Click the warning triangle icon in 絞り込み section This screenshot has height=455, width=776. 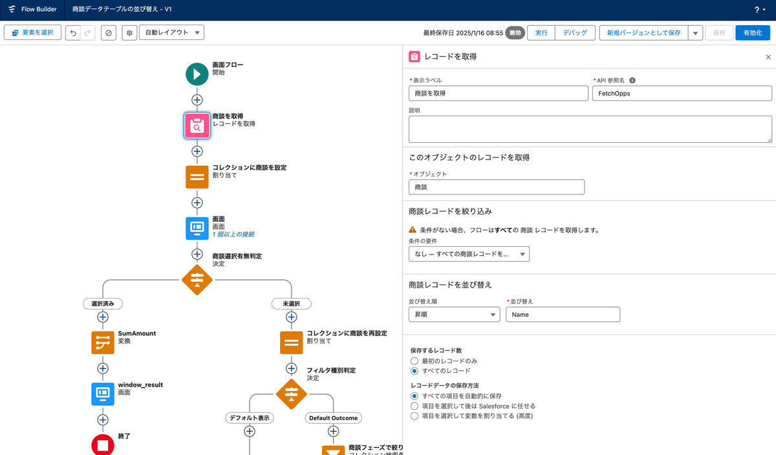coord(413,229)
